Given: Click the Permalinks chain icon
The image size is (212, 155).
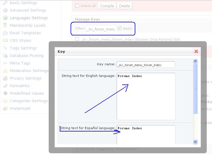Looking at the screenshot, I should click(x=5, y=86).
